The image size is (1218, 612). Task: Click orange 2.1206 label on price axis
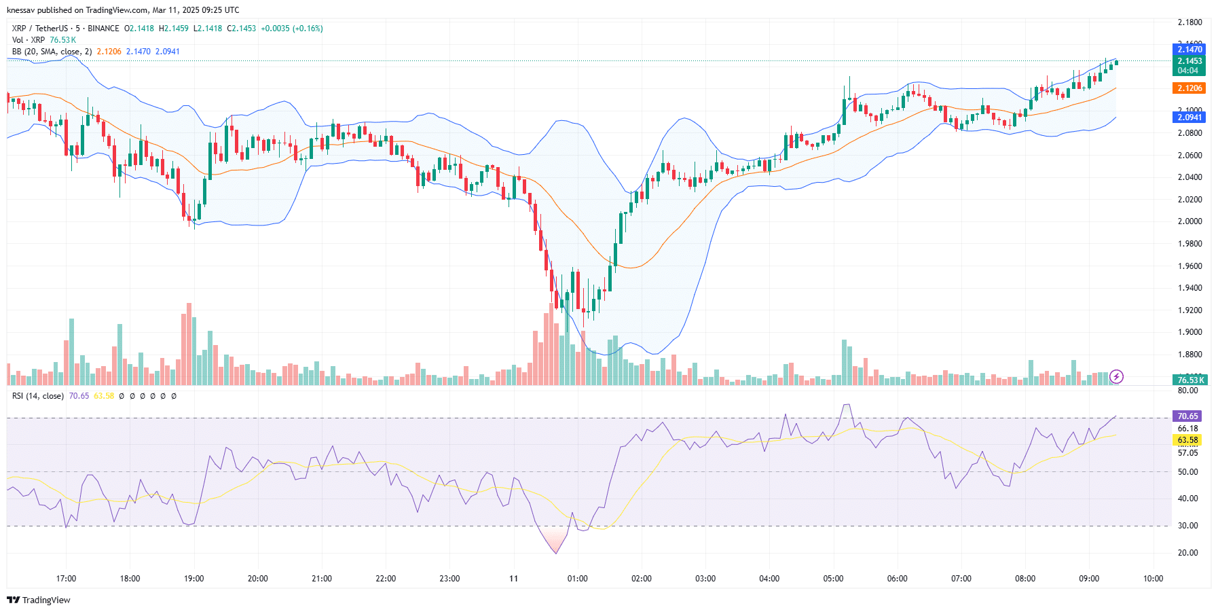click(x=1189, y=88)
